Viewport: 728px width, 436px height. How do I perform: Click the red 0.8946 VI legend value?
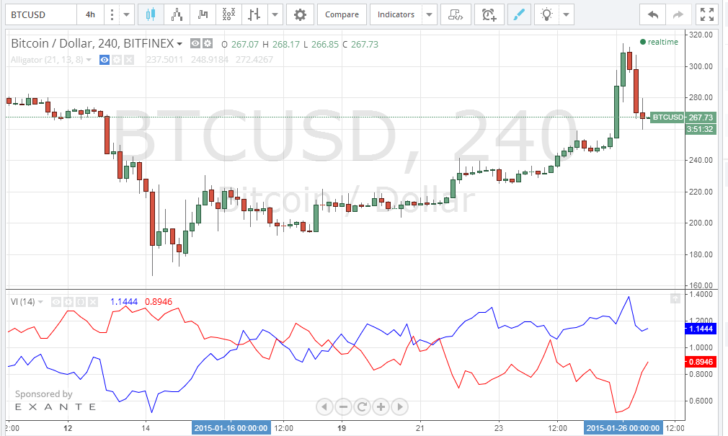pos(159,302)
